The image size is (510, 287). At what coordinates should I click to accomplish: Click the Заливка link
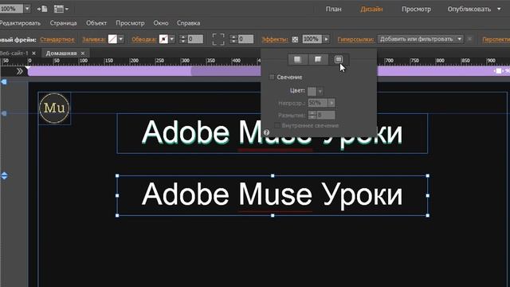pyautogui.click(x=94, y=39)
